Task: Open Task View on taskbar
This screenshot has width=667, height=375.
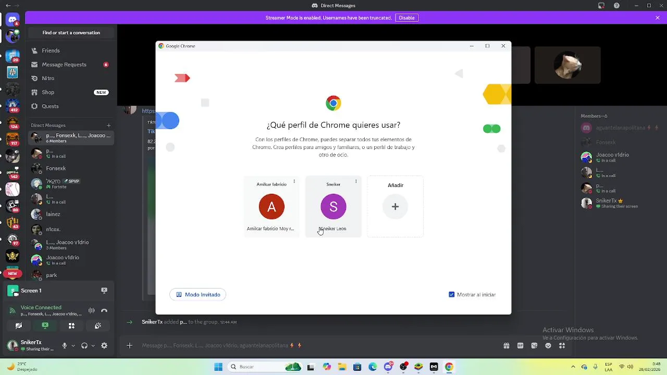Action: click(x=311, y=367)
